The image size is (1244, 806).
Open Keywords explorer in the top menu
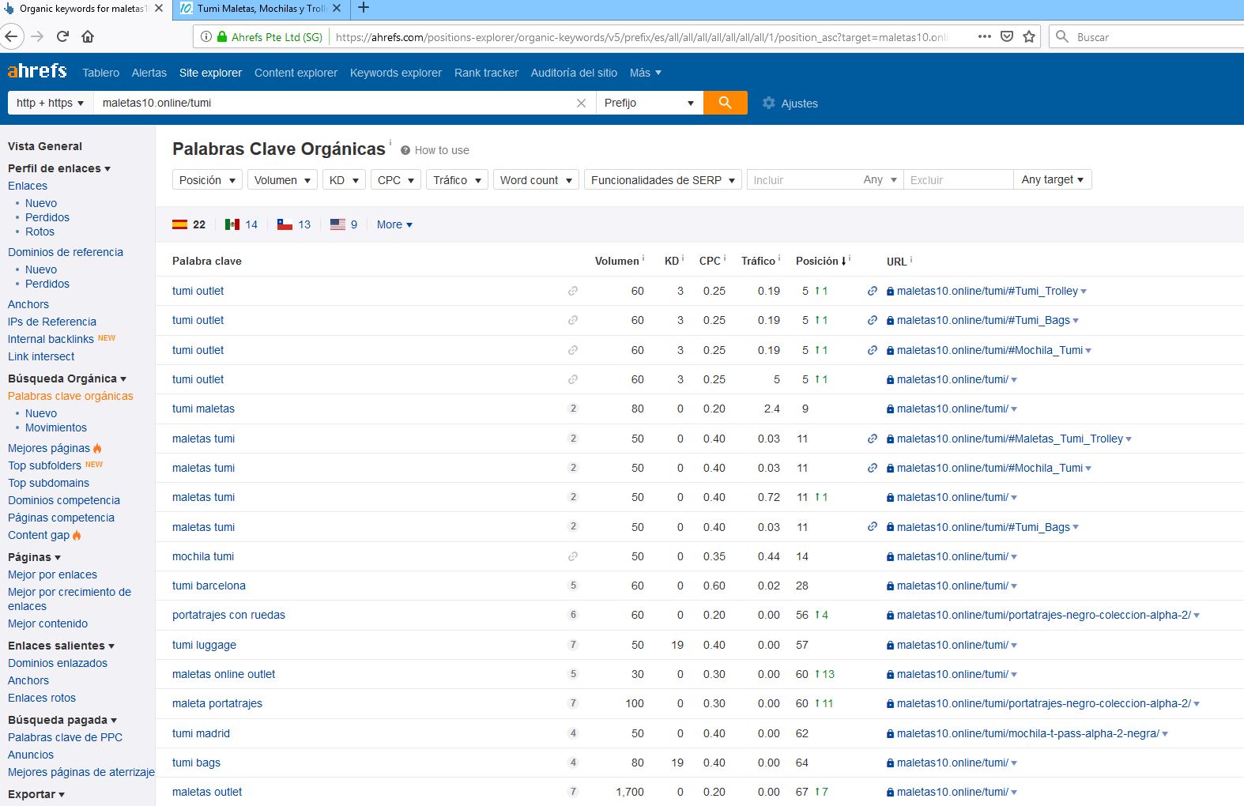pos(396,73)
